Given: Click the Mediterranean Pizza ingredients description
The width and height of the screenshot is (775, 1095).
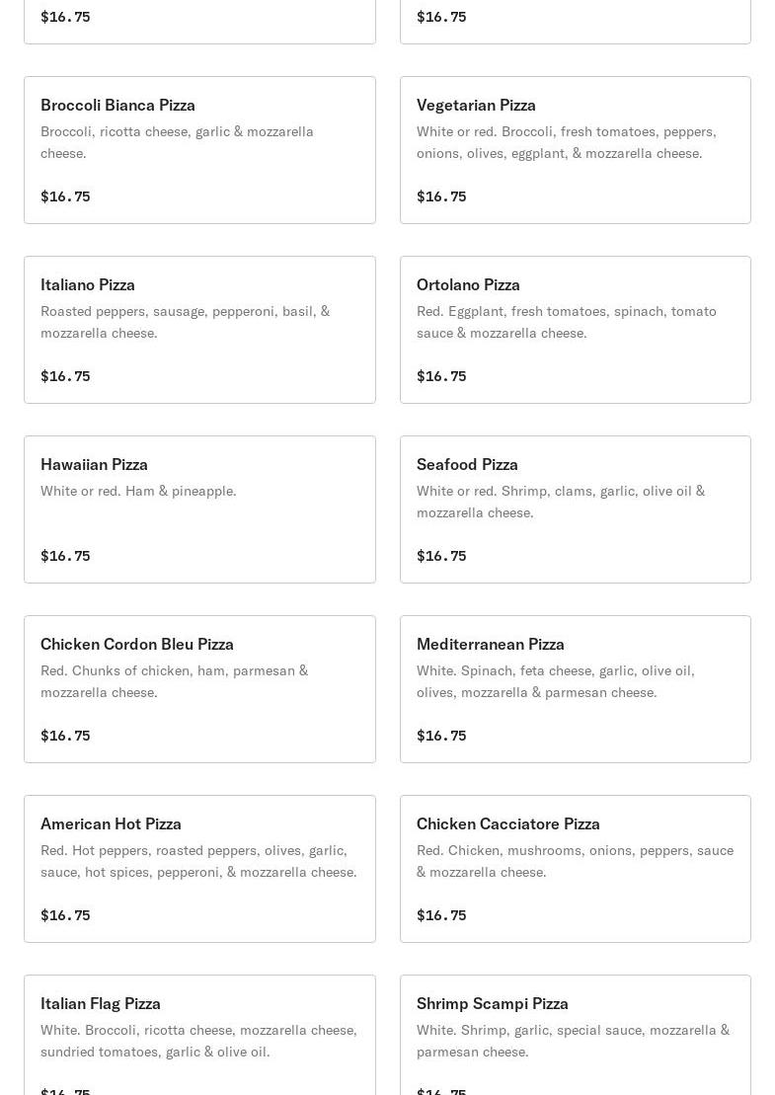Looking at the screenshot, I should click(x=555, y=681).
